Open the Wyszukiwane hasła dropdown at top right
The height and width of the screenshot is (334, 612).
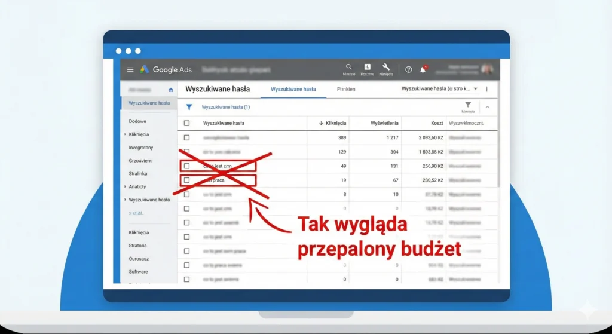tap(440, 89)
